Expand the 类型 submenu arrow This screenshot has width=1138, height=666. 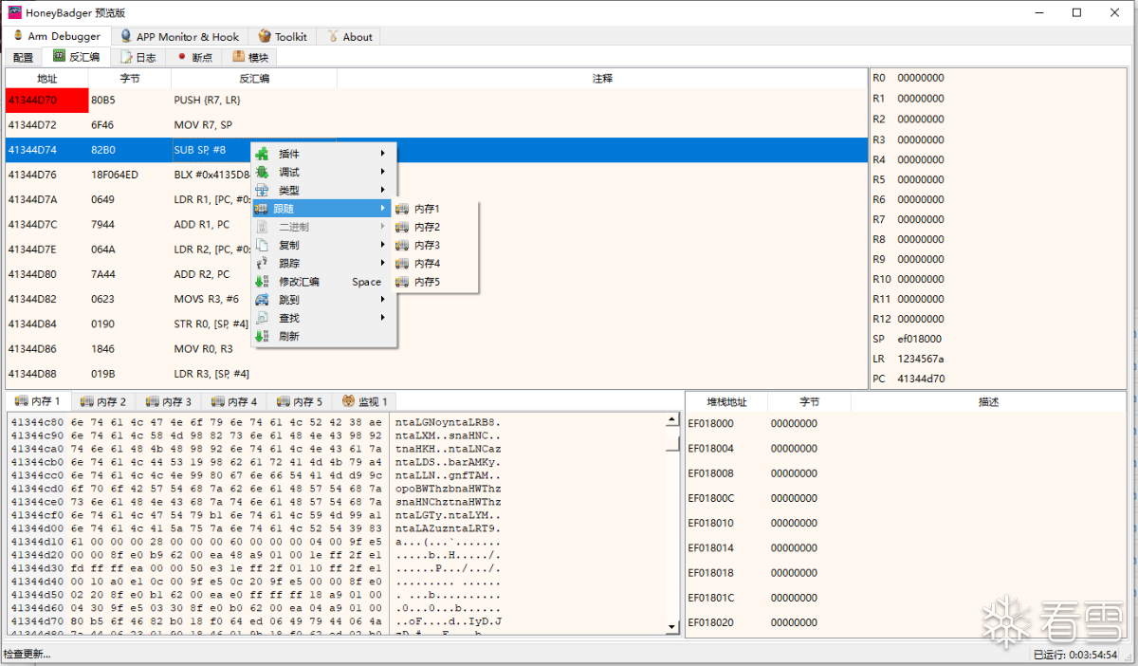[x=383, y=191]
